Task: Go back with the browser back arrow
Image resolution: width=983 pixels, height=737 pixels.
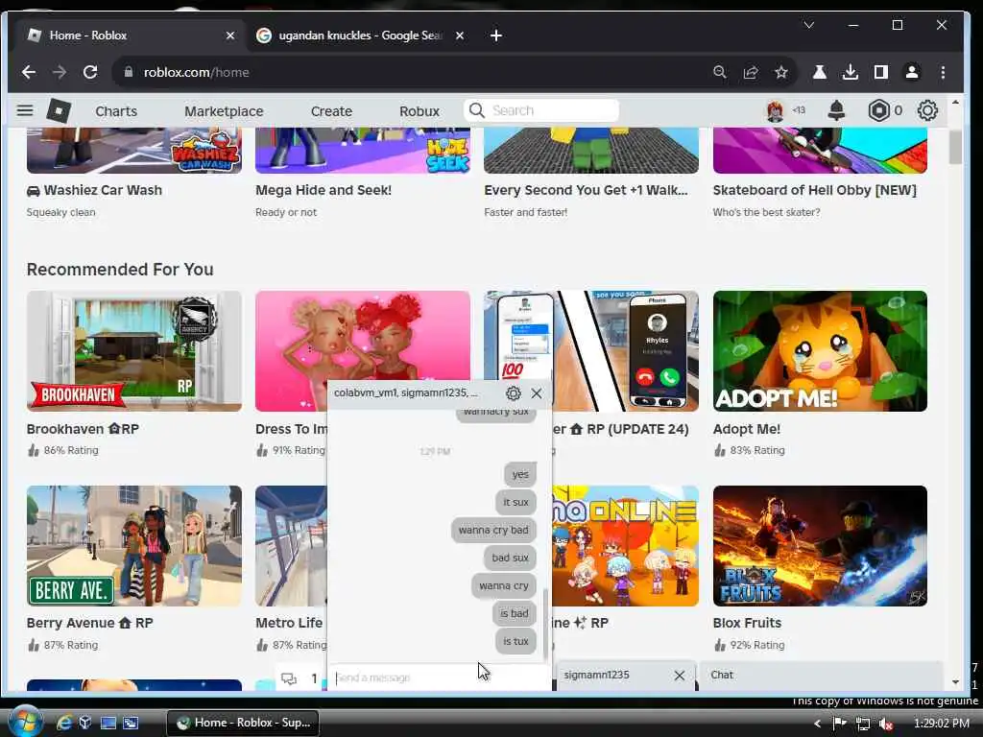Action: click(29, 72)
